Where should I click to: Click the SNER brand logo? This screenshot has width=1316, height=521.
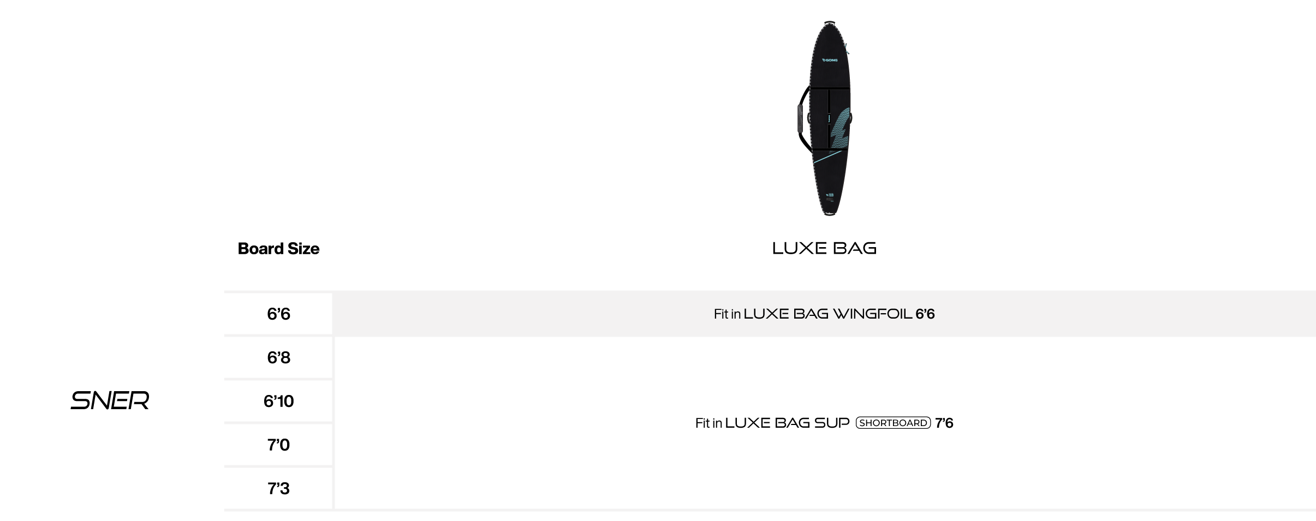click(110, 400)
